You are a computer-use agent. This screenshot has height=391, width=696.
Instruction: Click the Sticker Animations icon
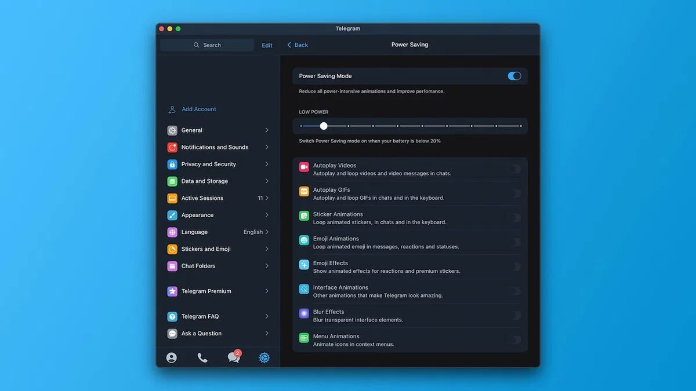304,215
